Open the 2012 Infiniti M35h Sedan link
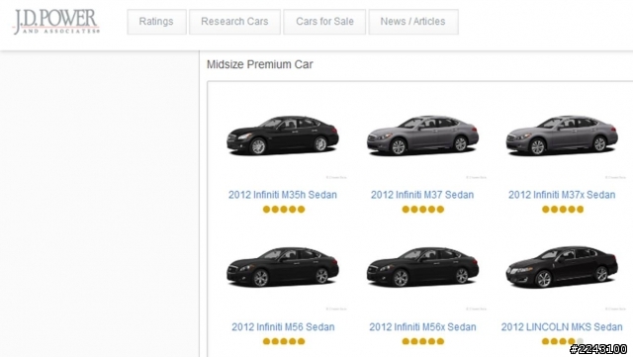633x357 pixels. [x=283, y=195]
